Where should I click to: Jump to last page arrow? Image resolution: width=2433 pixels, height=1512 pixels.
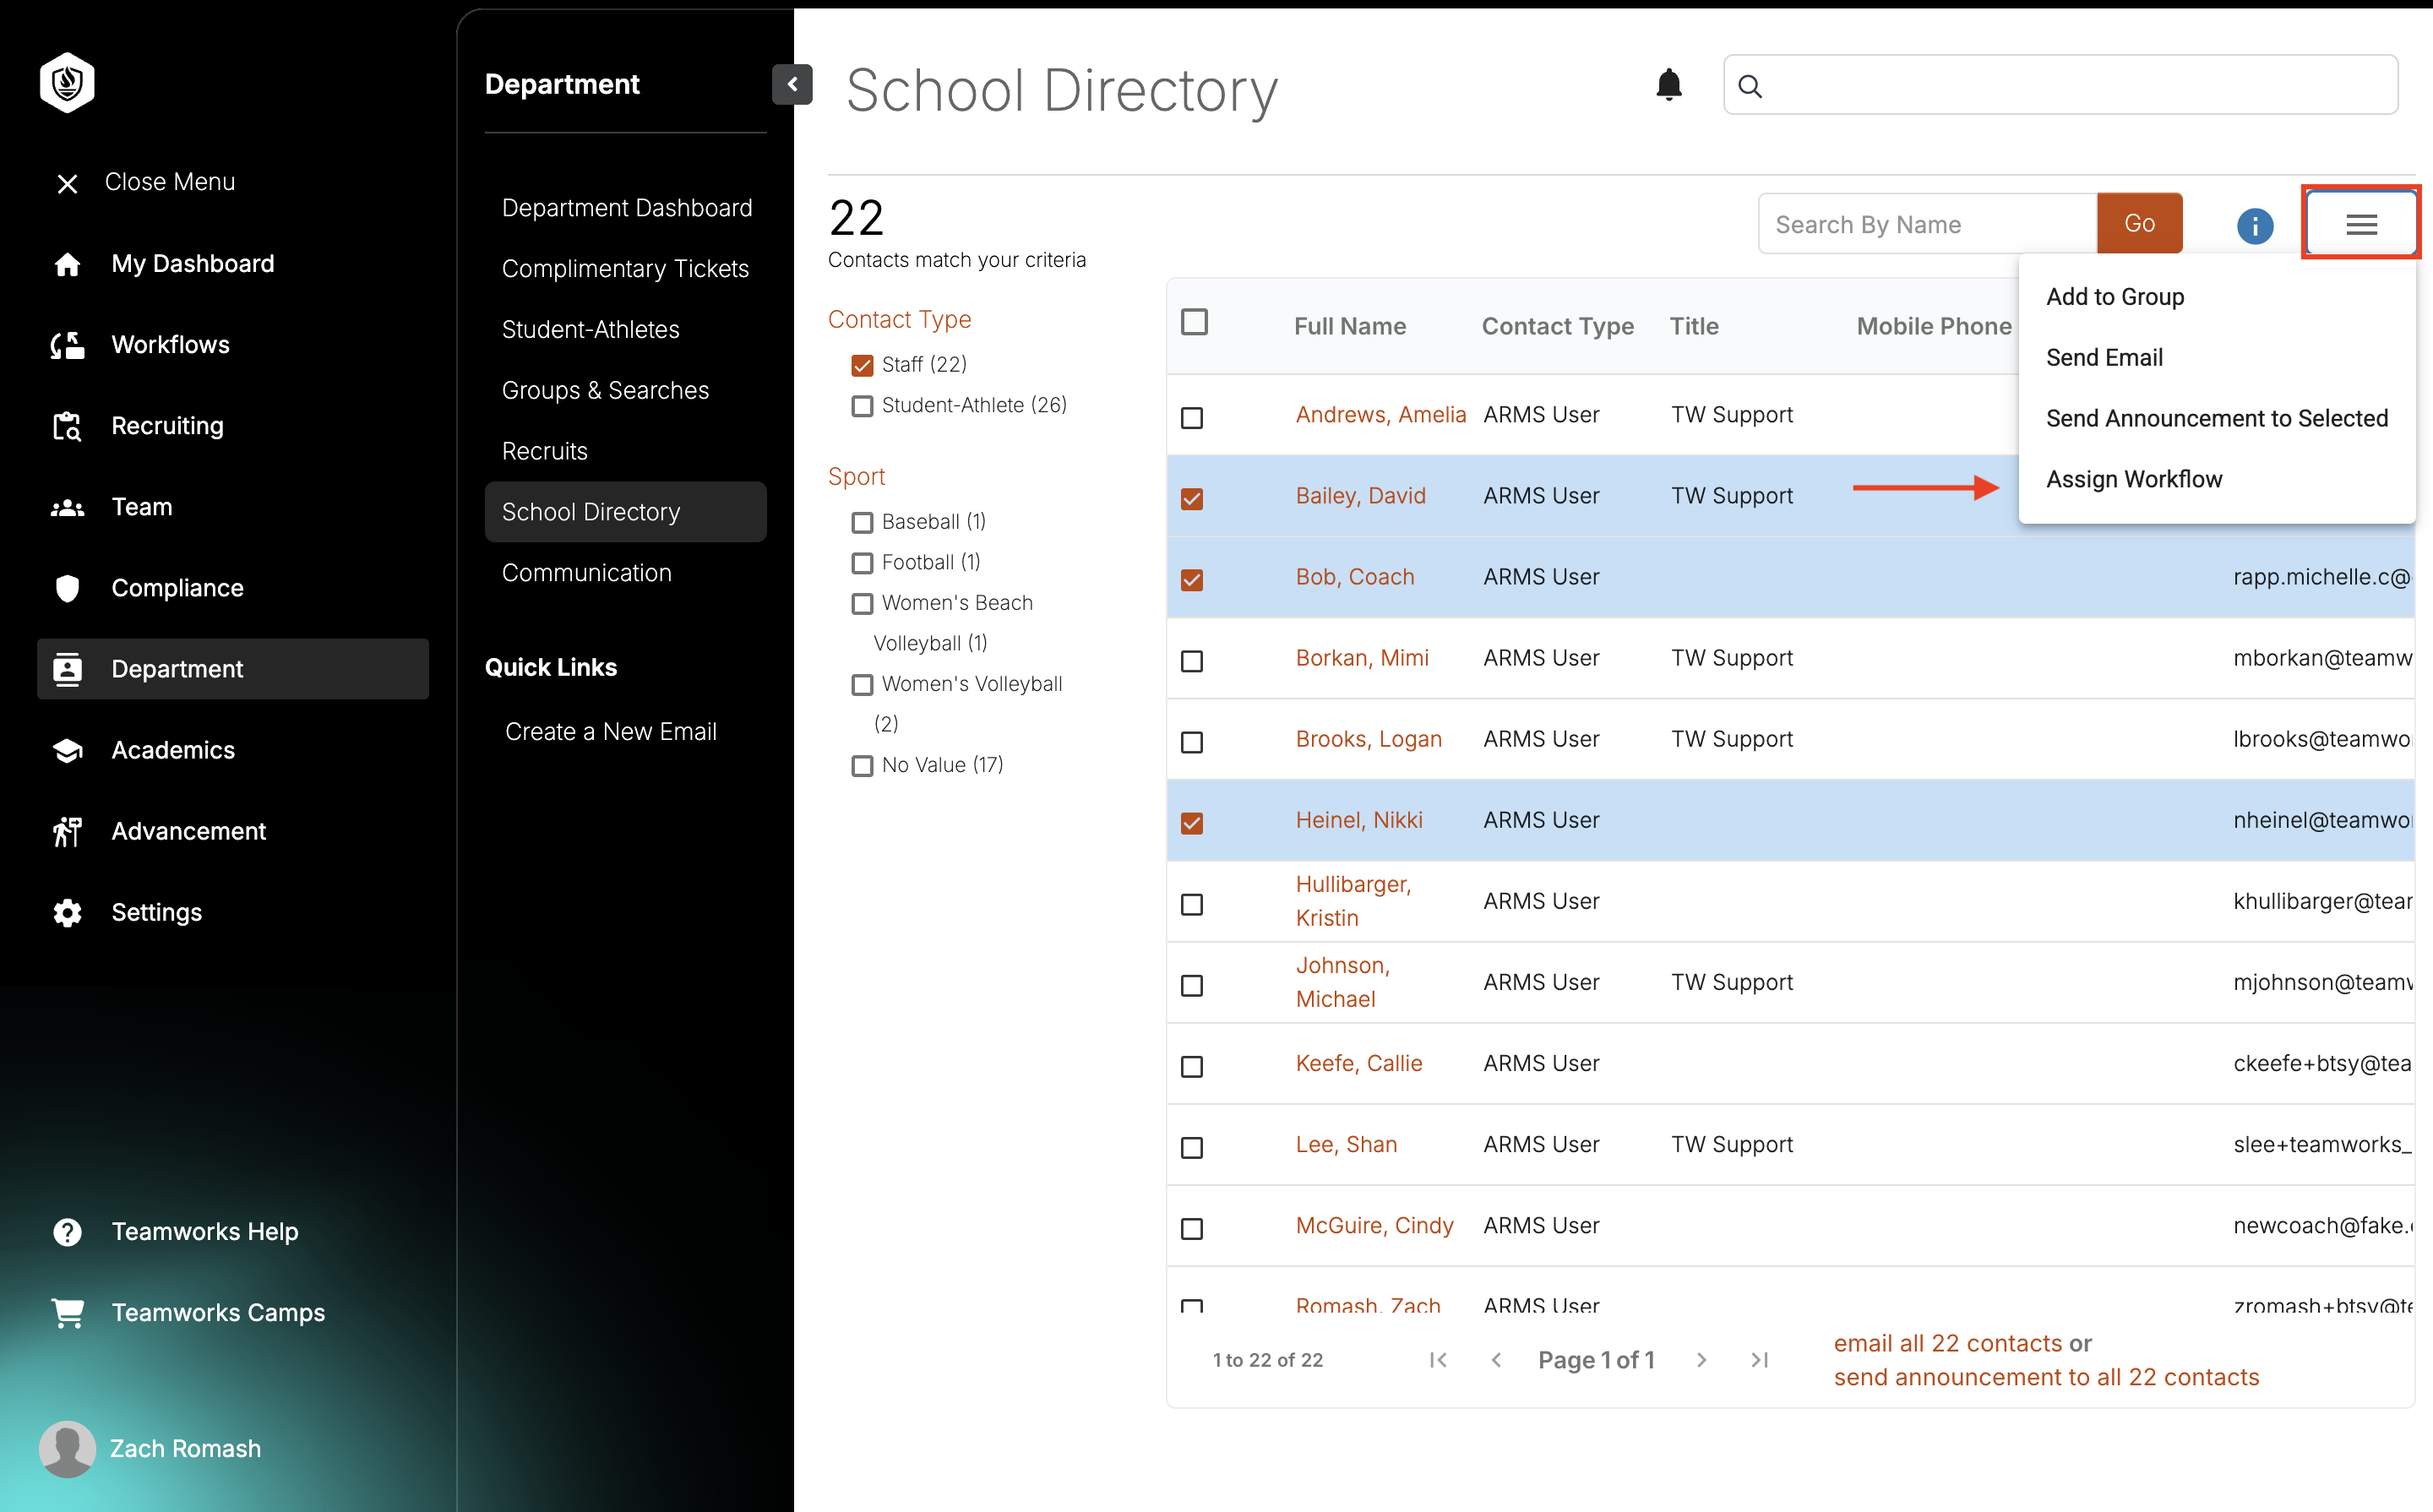tap(1760, 1360)
